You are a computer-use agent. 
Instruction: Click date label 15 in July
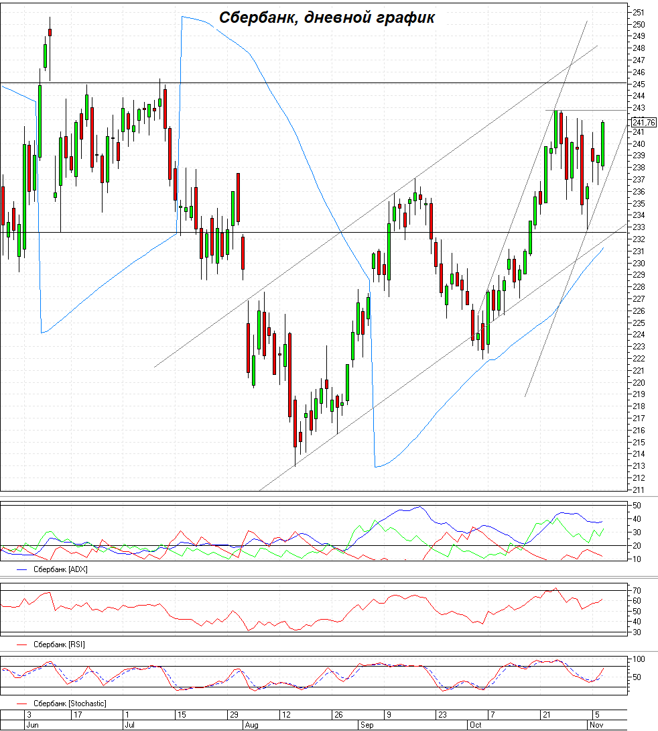181,715
